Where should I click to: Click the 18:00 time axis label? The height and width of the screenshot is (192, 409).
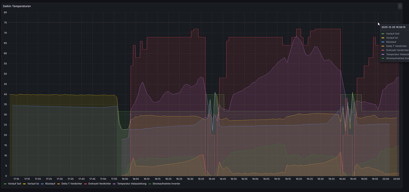coord(125,179)
